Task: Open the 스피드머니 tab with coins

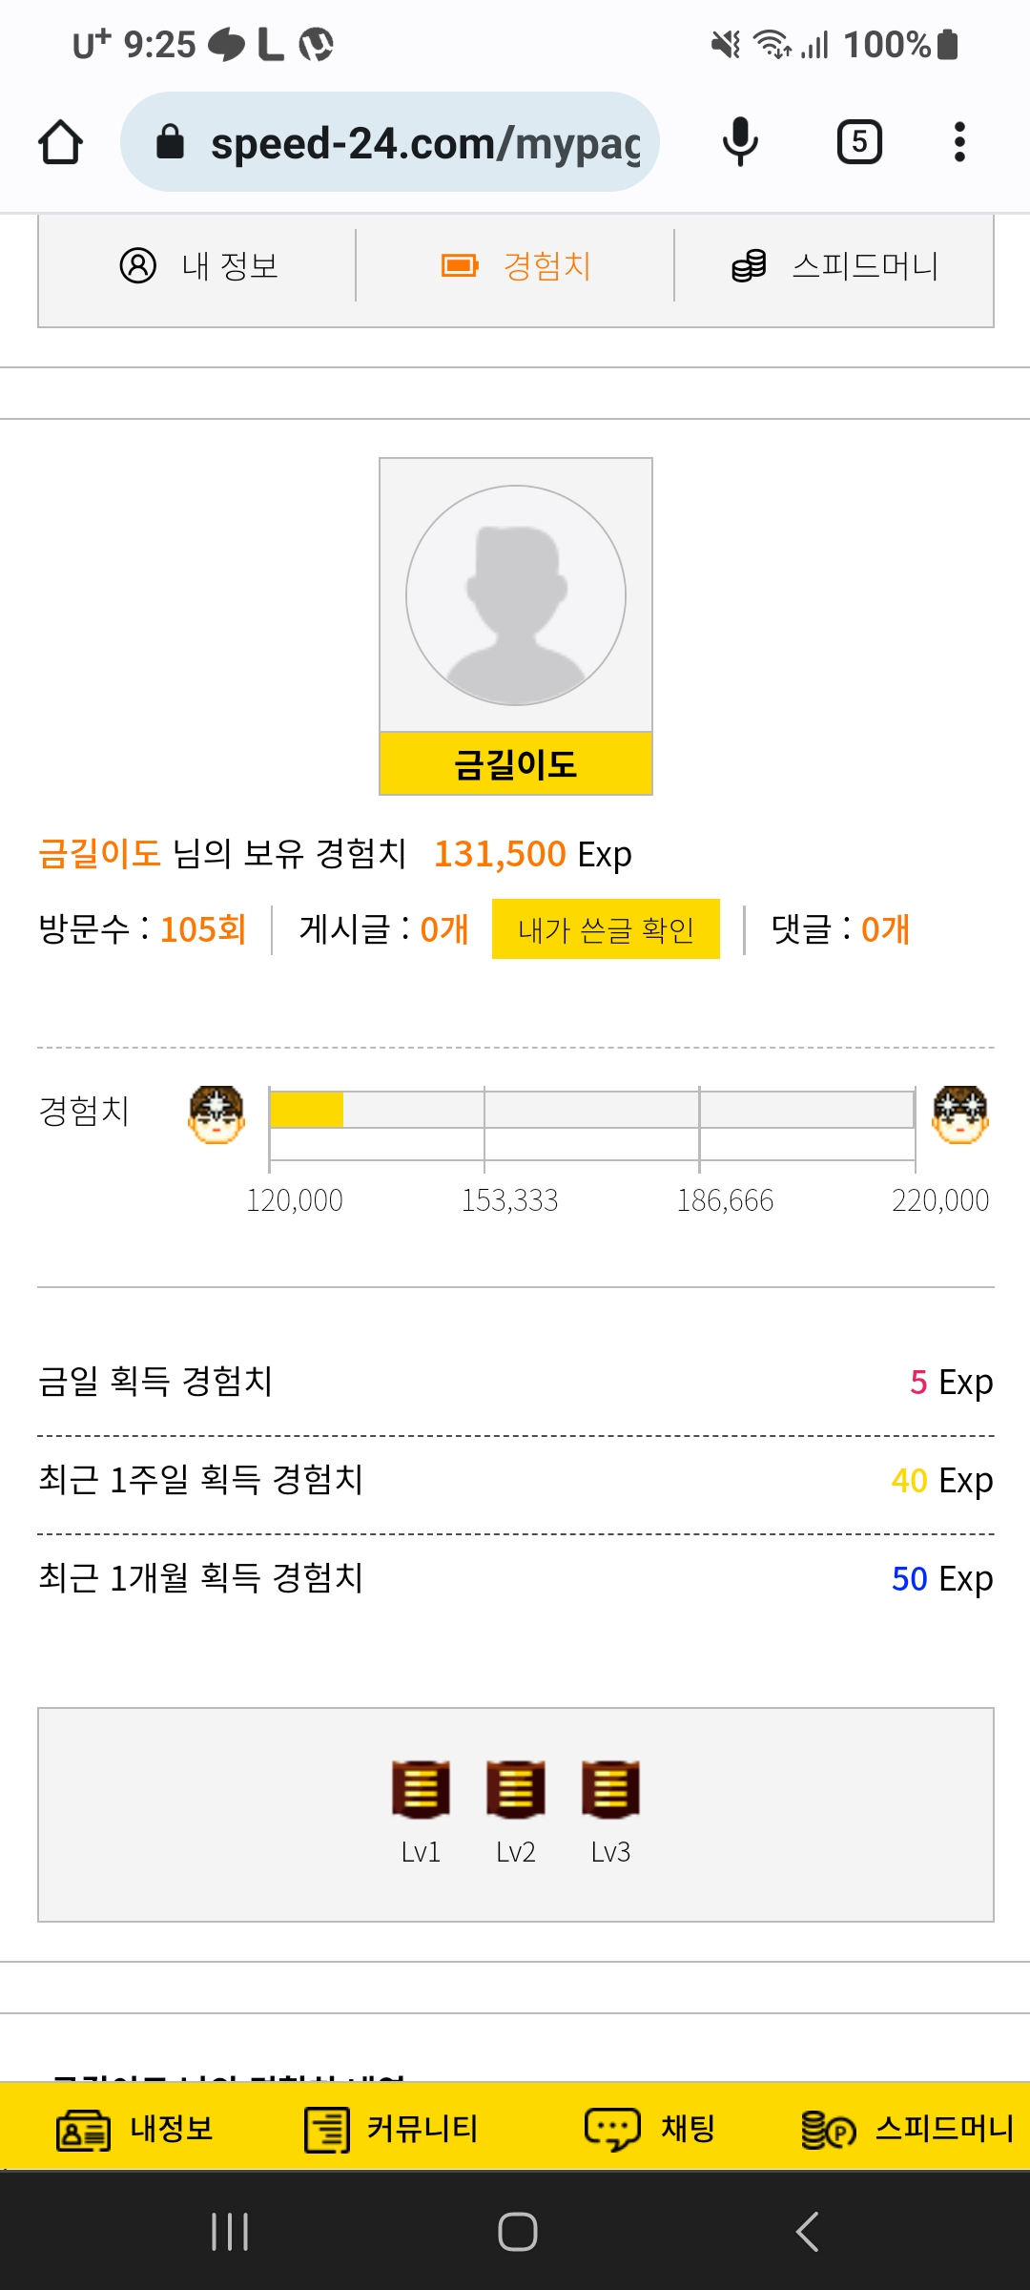Action: click(x=834, y=266)
